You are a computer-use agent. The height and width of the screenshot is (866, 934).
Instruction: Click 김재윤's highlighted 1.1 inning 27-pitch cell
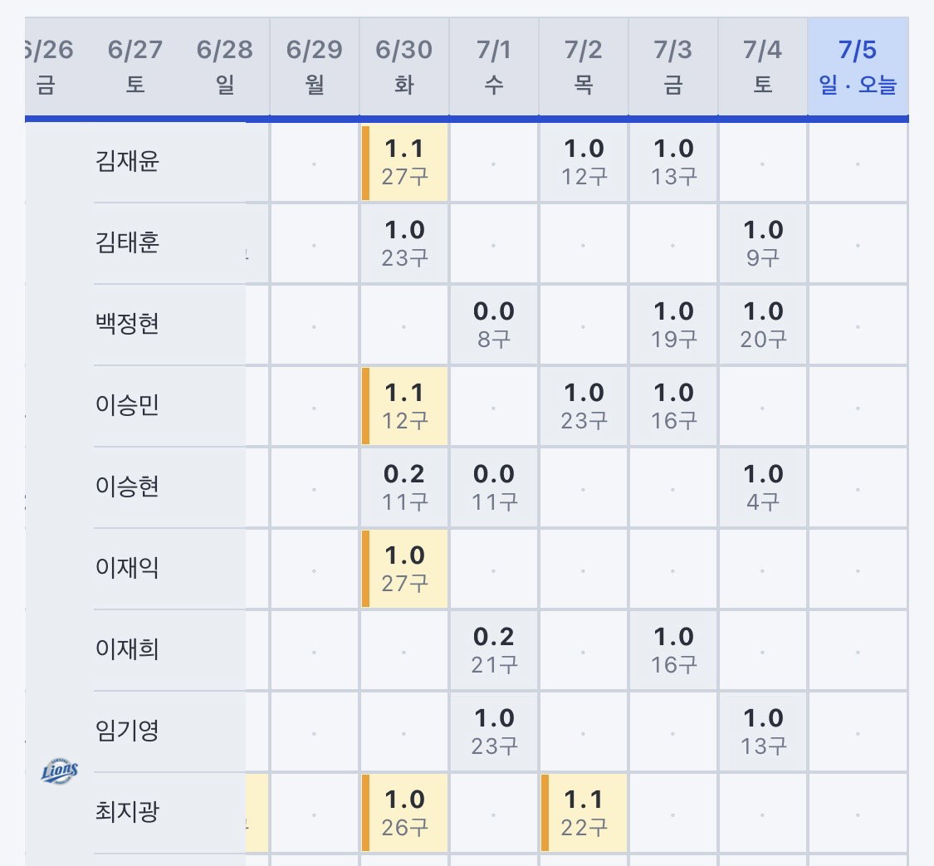click(404, 162)
